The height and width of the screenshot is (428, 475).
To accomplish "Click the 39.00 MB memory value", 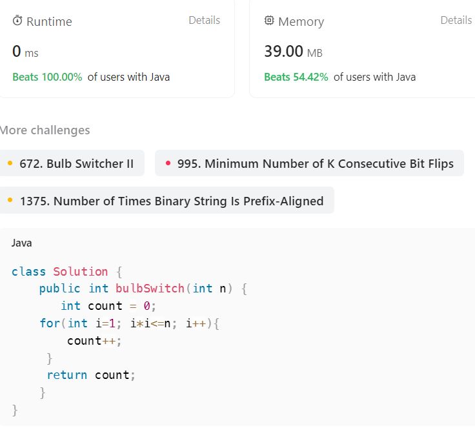I will 293,51.
